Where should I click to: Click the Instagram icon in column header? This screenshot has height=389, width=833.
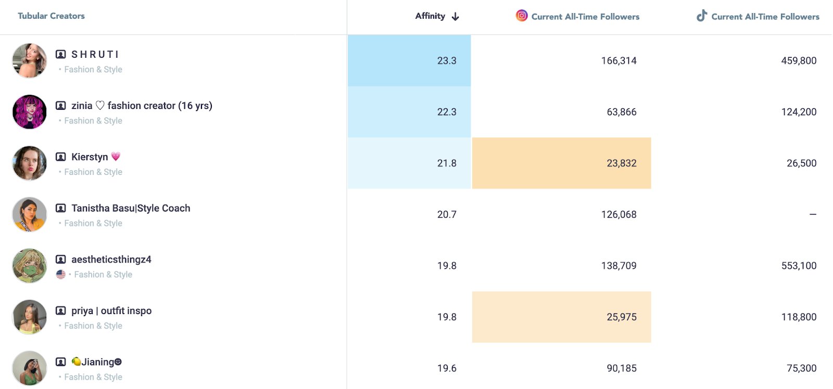tap(522, 16)
